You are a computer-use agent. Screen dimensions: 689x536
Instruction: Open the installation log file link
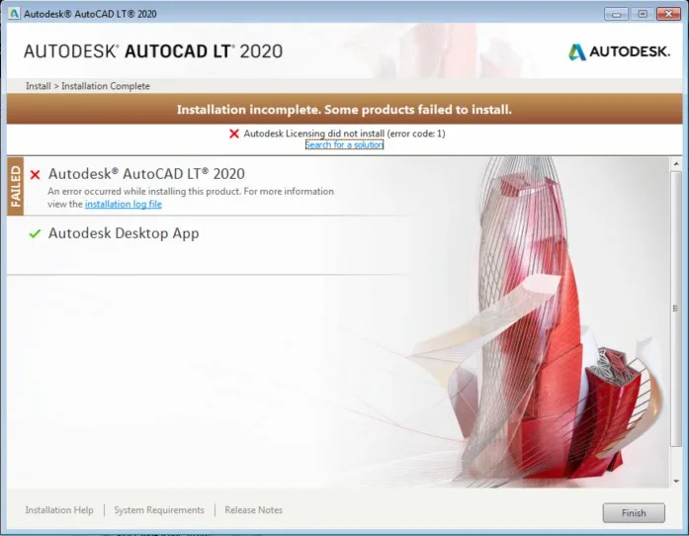[x=123, y=205]
